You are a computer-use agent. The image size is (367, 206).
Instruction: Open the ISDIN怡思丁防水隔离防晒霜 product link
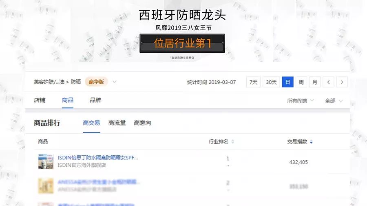pos(98,158)
